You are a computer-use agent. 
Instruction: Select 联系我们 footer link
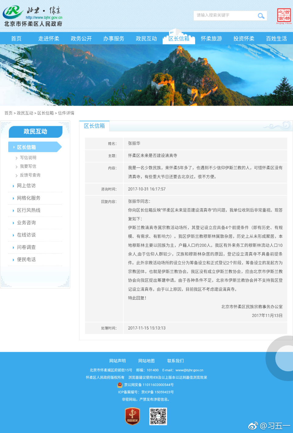(175, 361)
